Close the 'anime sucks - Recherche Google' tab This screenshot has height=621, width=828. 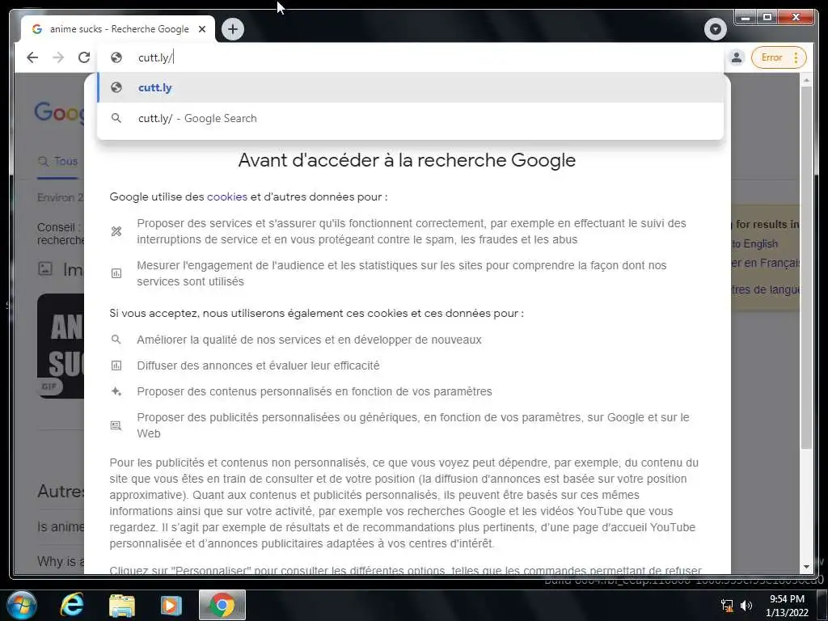point(201,29)
